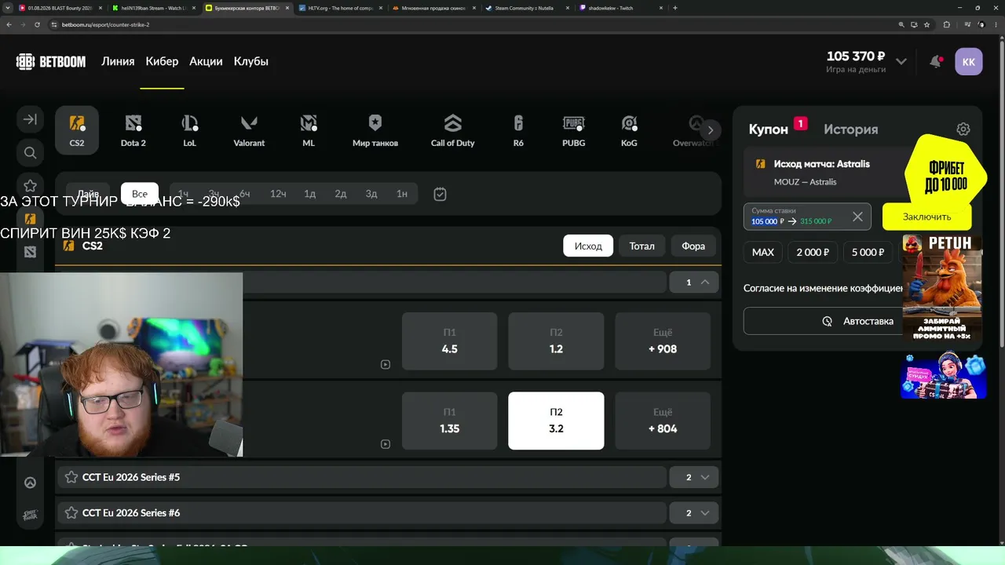
Task: Open the Автоставка option
Action: pos(857,321)
